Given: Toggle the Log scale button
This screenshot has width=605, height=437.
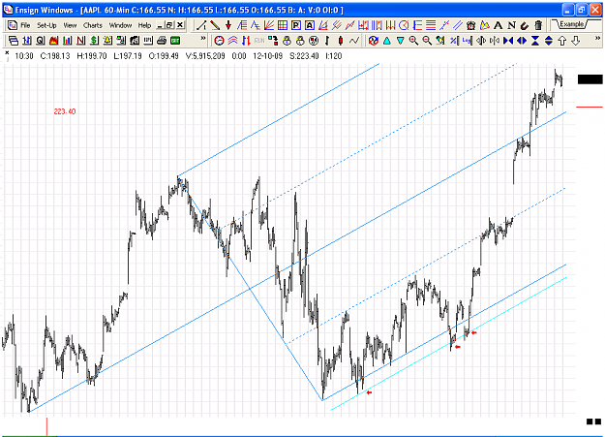Looking at the screenshot, I should pyautogui.click(x=468, y=40).
